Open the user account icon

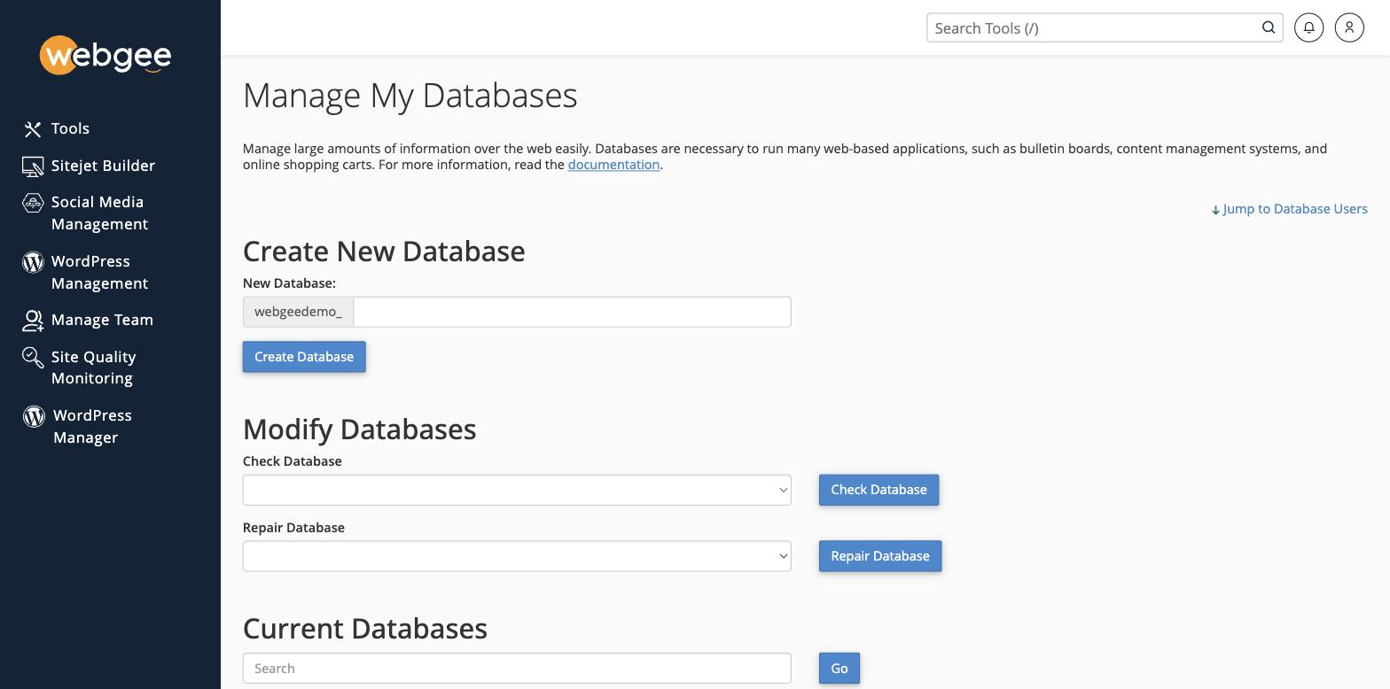(1349, 27)
